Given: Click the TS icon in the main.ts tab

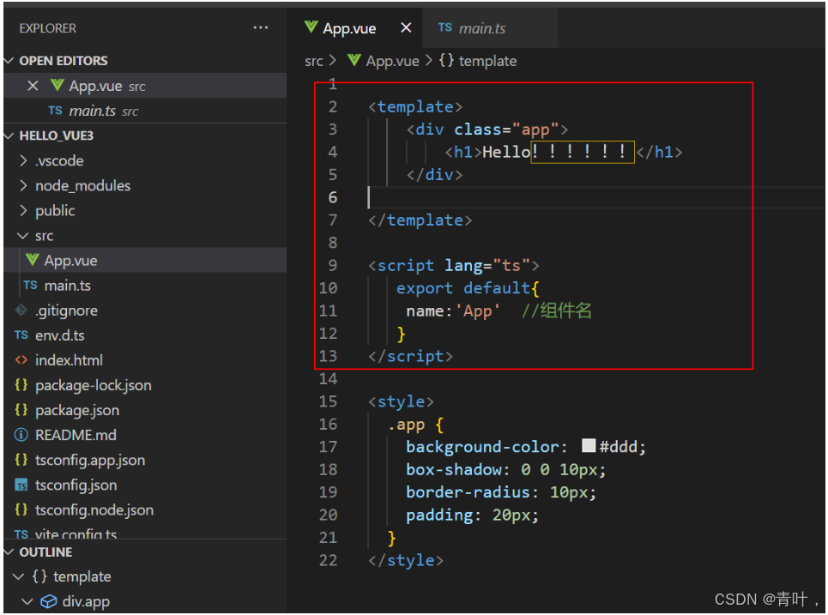Looking at the screenshot, I should [x=444, y=27].
